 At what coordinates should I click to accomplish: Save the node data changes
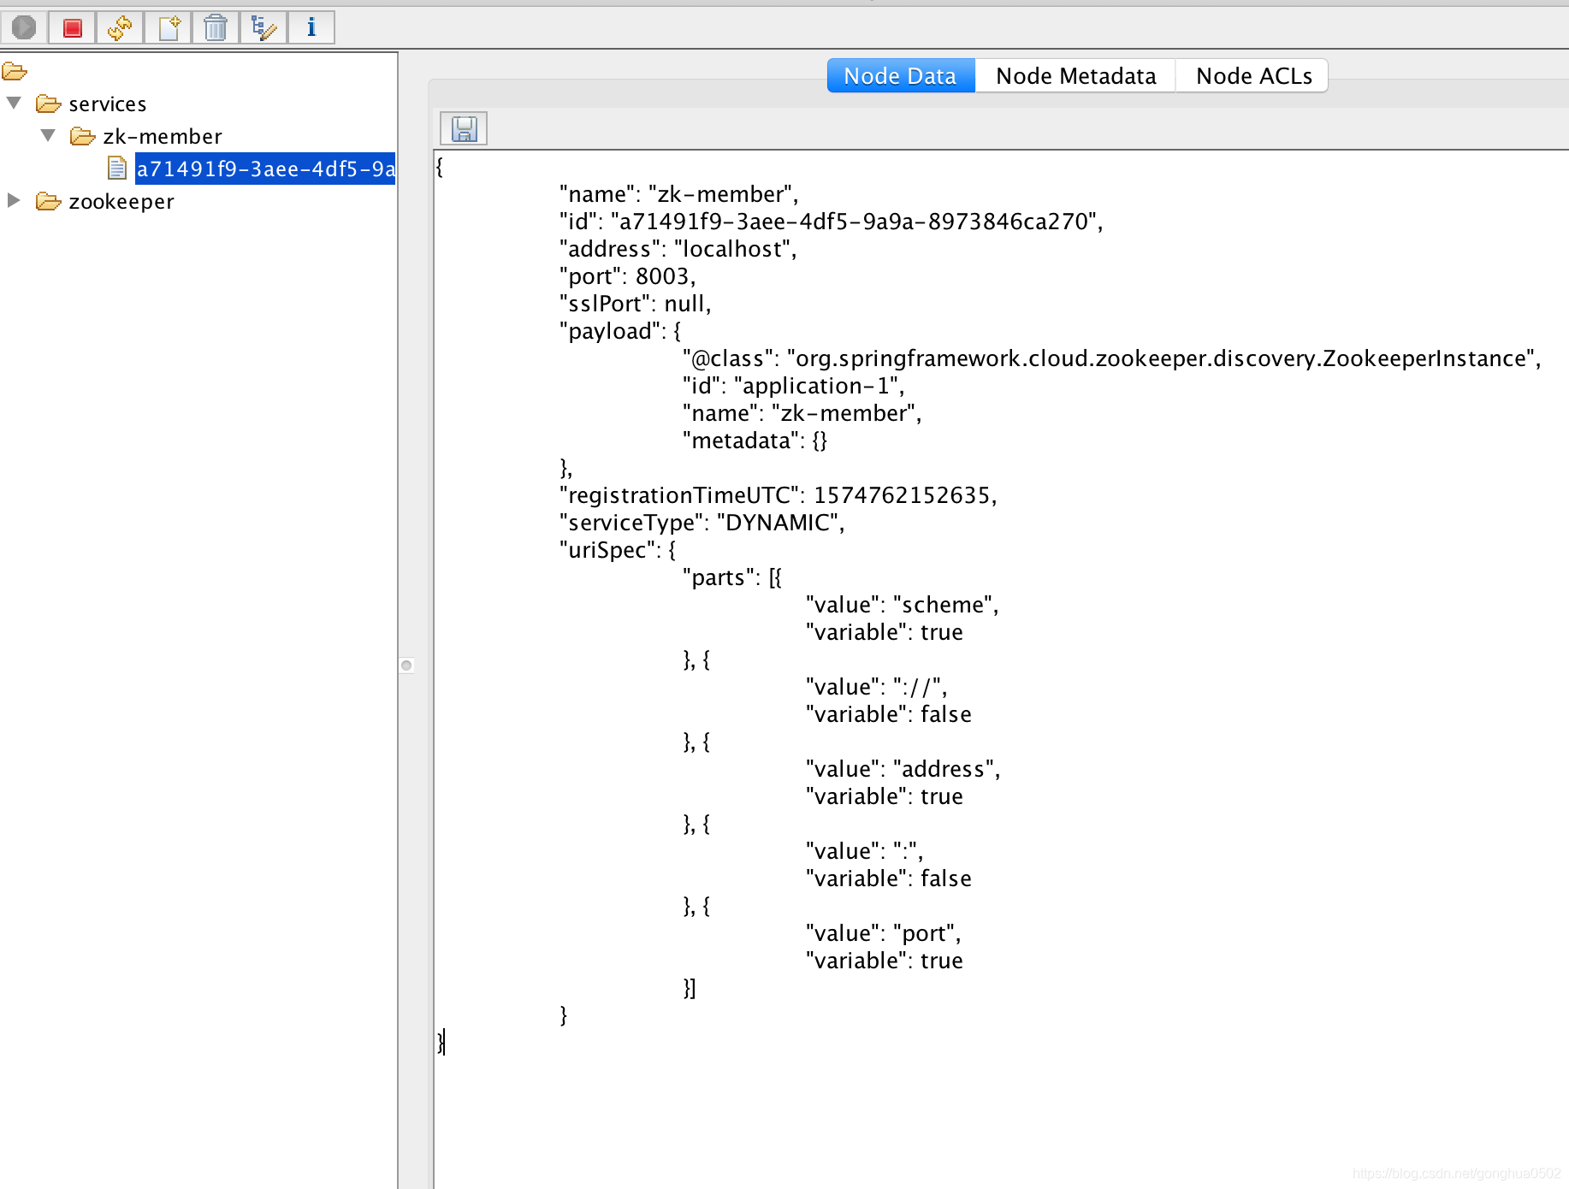463,127
